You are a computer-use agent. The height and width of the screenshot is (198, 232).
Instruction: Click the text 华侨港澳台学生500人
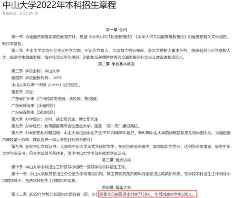(174, 194)
